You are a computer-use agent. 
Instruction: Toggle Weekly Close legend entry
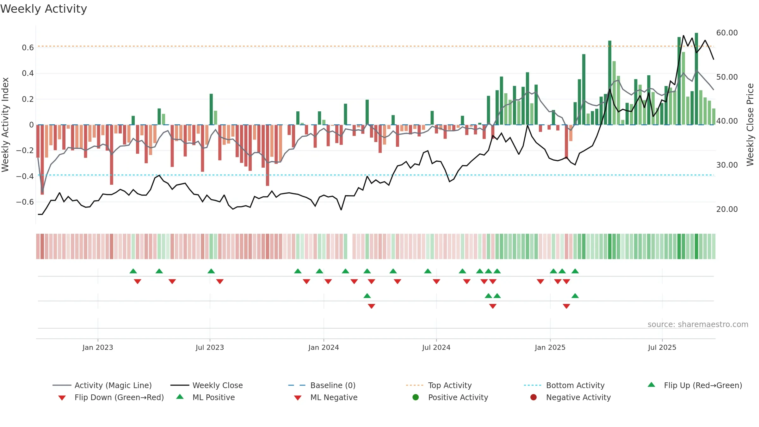tap(207, 385)
